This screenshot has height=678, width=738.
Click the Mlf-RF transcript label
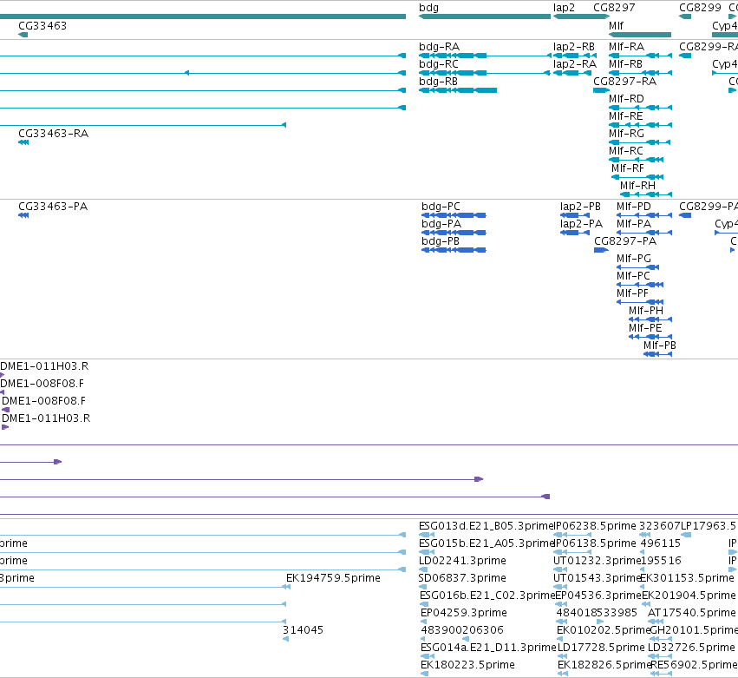(x=628, y=168)
